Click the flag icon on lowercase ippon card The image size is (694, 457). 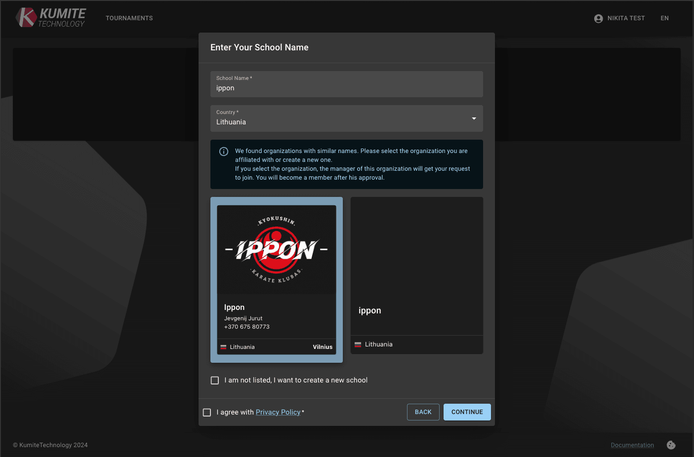coord(358,344)
